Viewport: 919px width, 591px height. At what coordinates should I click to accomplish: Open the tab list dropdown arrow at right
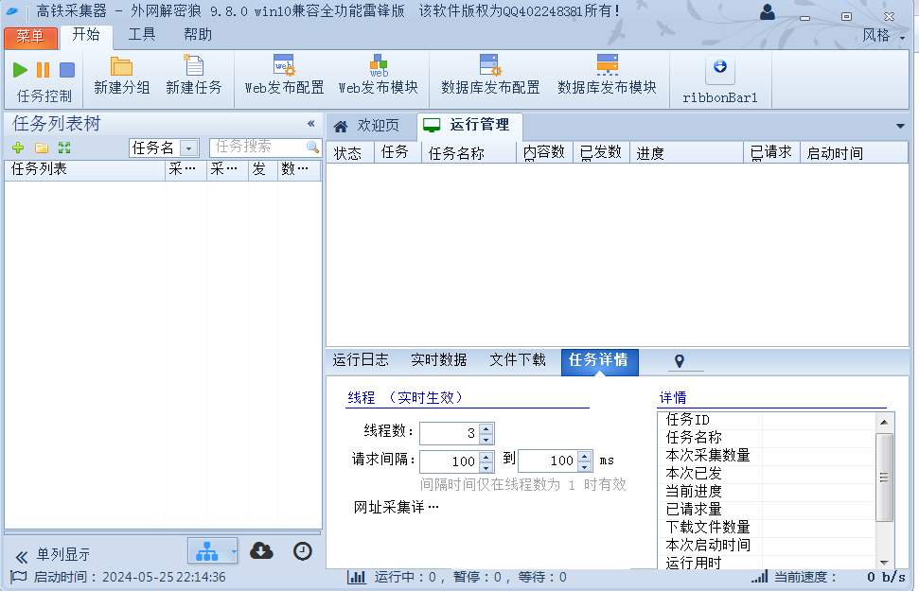pos(900,126)
